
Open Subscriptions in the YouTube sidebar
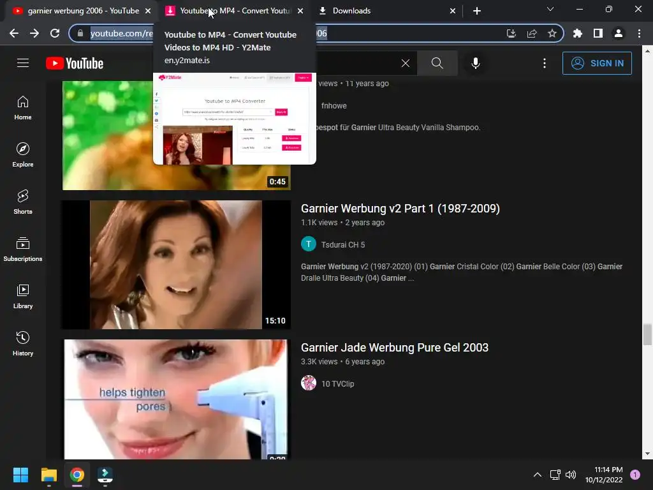[x=23, y=249]
